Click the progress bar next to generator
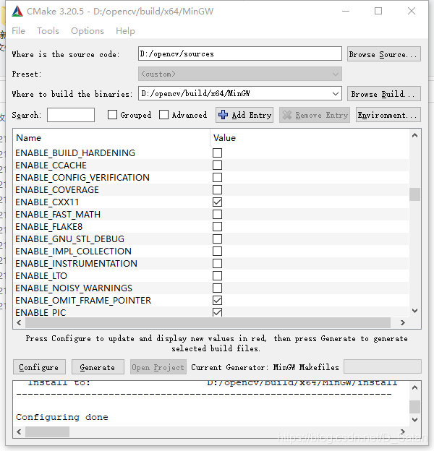 pos(383,366)
